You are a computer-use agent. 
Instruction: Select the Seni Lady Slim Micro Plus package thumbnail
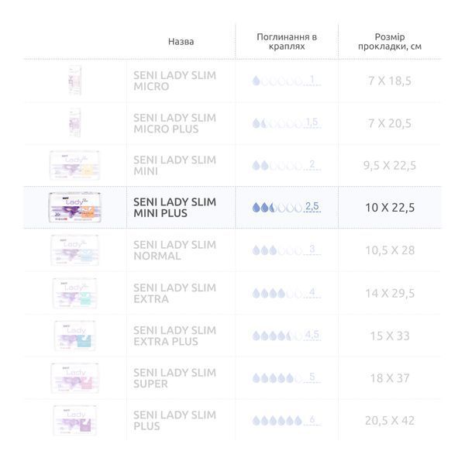click(x=74, y=122)
